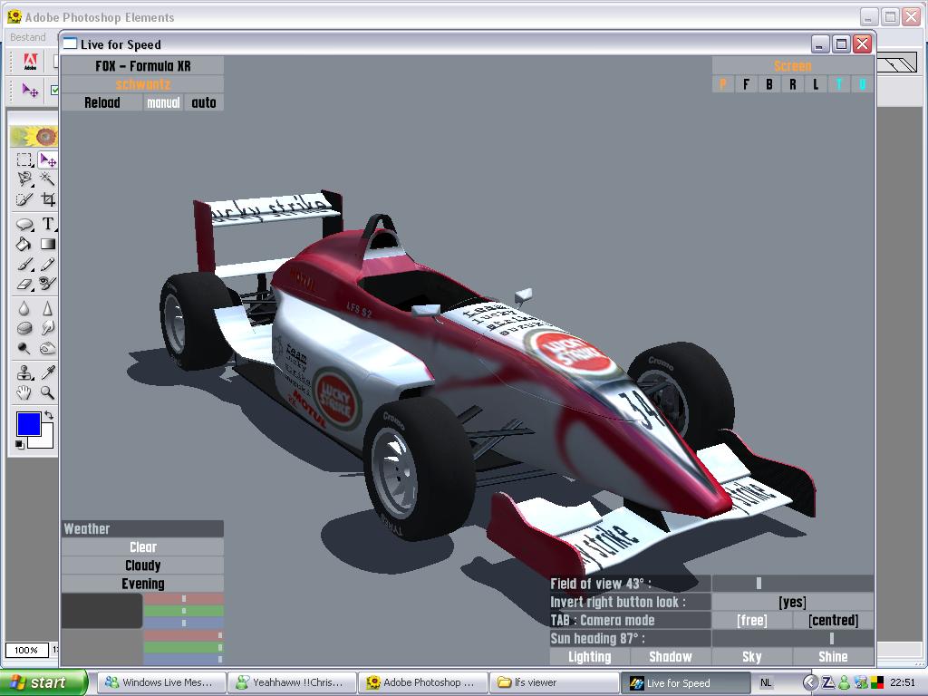This screenshot has height=696, width=928.
Task: Open the Shine tab
Action: [834, 656]
